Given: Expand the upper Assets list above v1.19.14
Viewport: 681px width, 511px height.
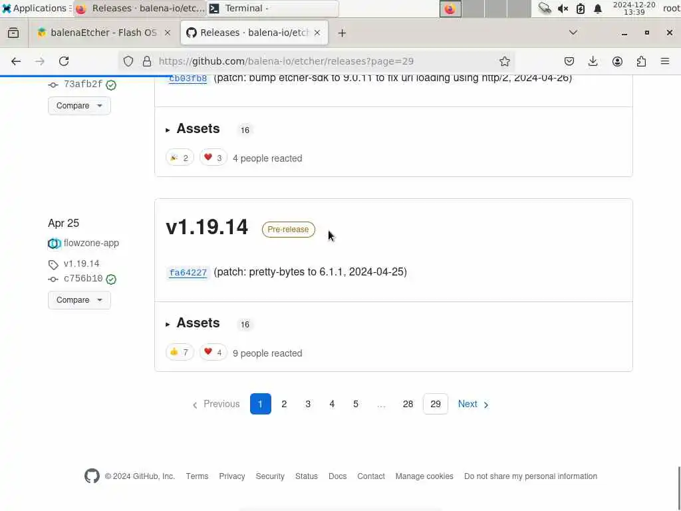Looking at the screenshot, I should [193, 128].
